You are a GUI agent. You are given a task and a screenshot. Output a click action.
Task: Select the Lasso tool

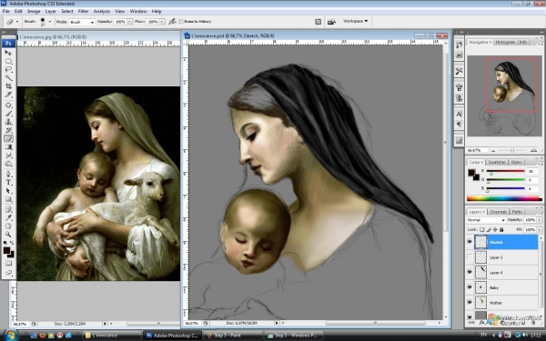[8, 70]
